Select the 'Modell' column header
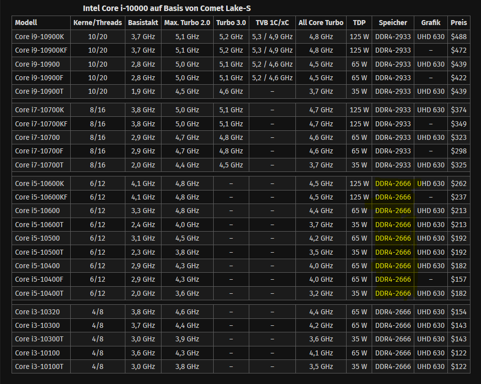 26,23
